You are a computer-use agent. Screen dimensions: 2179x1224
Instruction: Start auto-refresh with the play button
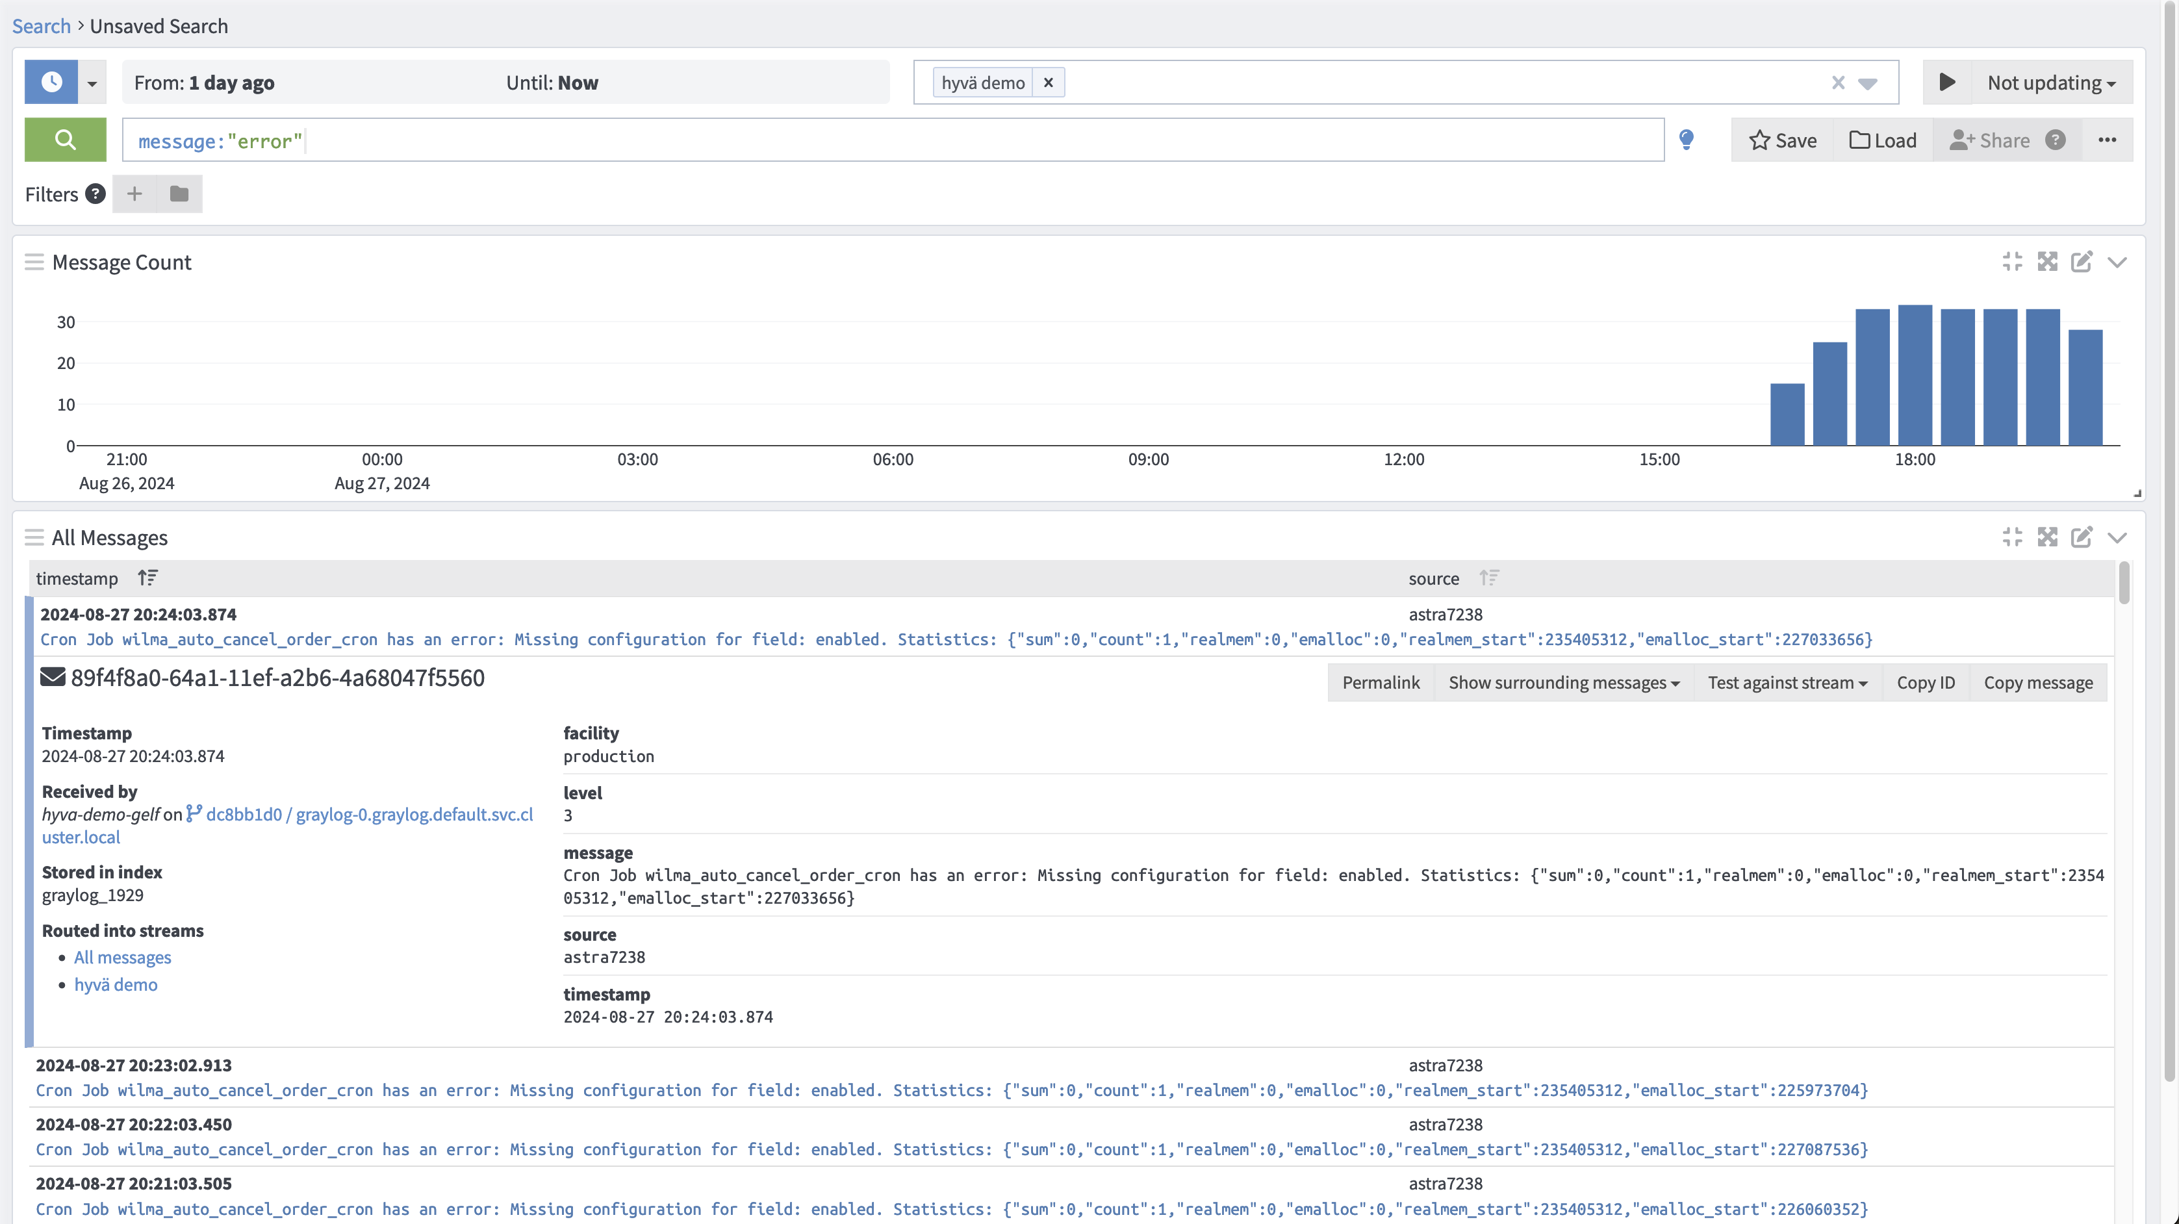coord(1947,82)
